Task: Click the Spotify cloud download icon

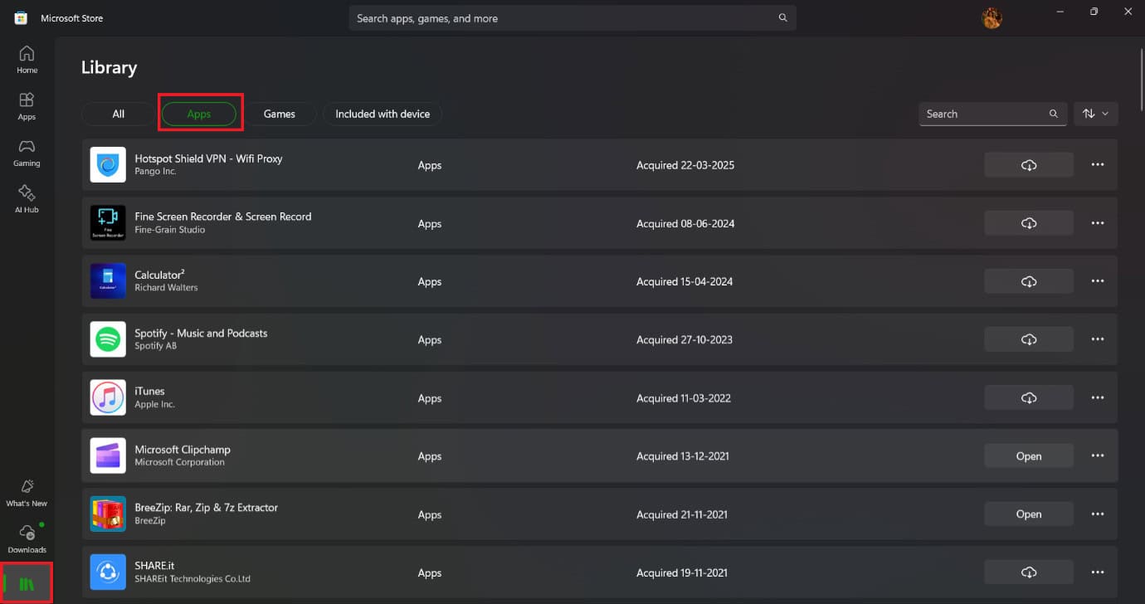Action: tap(1028, 339)
